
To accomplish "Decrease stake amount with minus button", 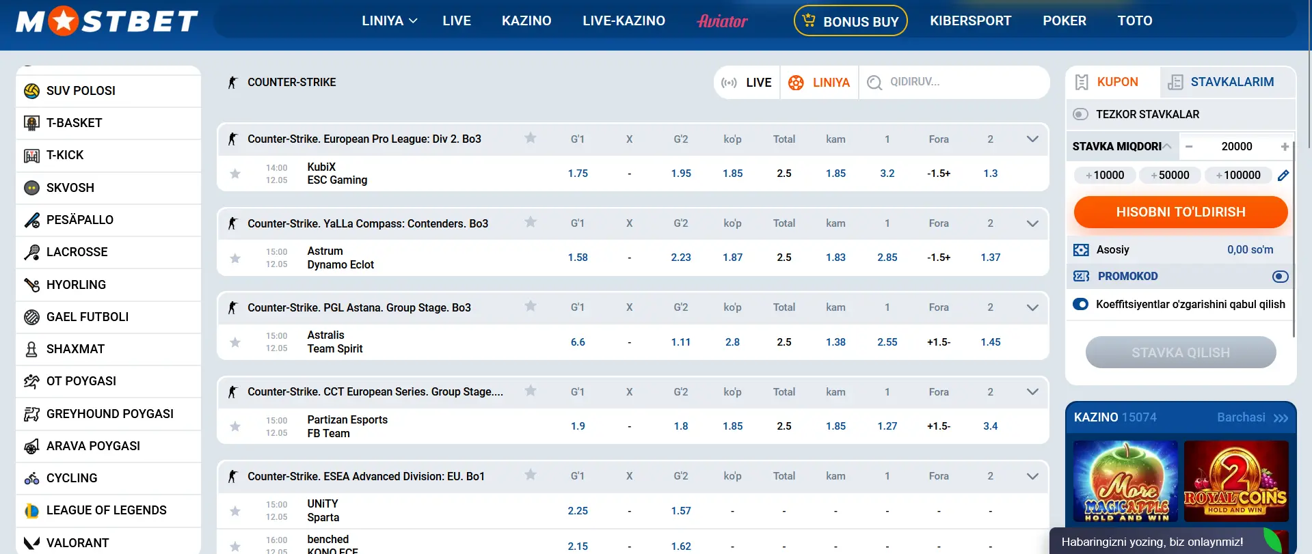I will pos(1189,146).
